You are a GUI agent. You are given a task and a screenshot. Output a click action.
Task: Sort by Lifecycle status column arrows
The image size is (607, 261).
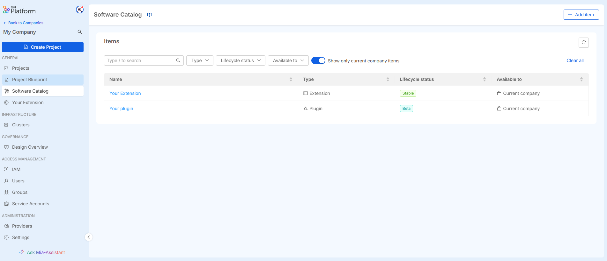pos(484,79)
